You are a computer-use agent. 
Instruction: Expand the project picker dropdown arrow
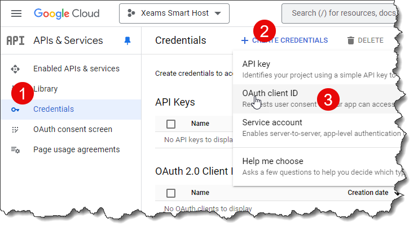click(218, 13)
